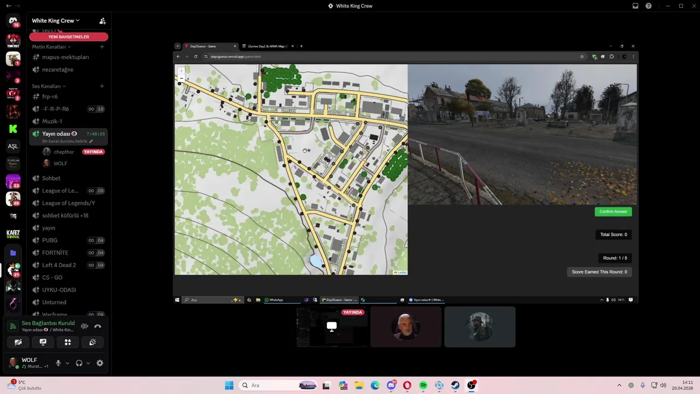This screenshot has height=394, width=700.
Task: Add a channel under Ses Kanalları
Action: pos(102,86)
